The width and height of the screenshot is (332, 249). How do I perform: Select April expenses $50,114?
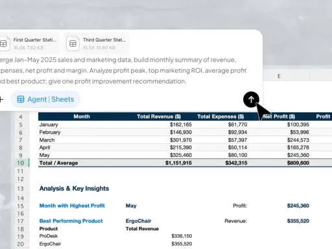[x=237, y=147]
